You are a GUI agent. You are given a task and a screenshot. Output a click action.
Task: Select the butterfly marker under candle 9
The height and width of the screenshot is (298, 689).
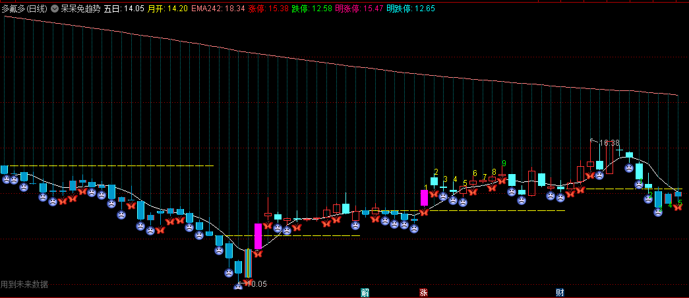pos(502,181)
